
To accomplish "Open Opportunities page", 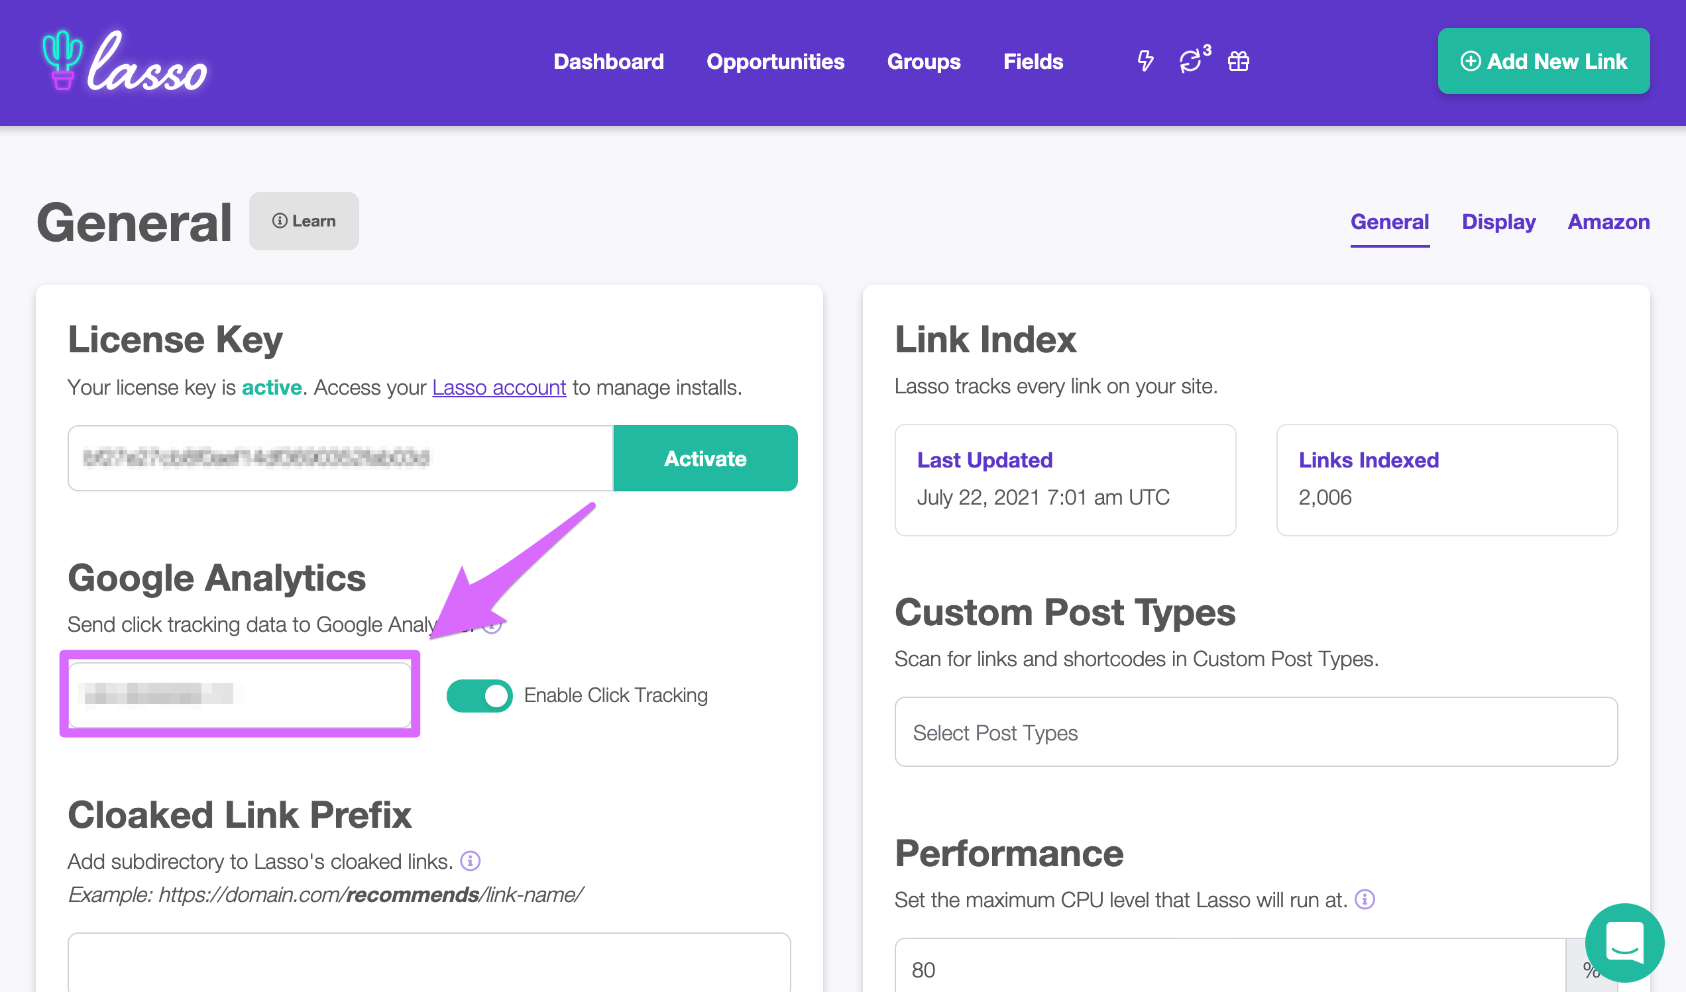I will 775,62.
